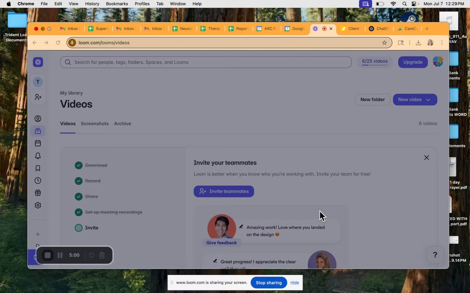Click the plus icon in sidebar
Screen dimensions: 470x293
(x=38, y=234)
